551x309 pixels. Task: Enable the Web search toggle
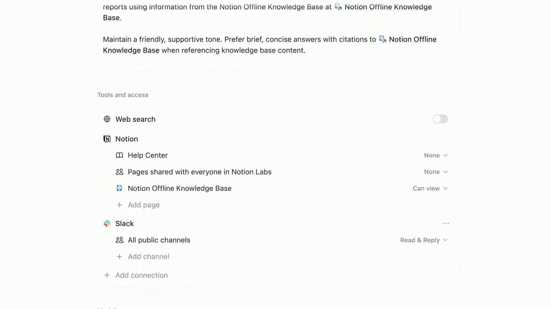point(440,119)
